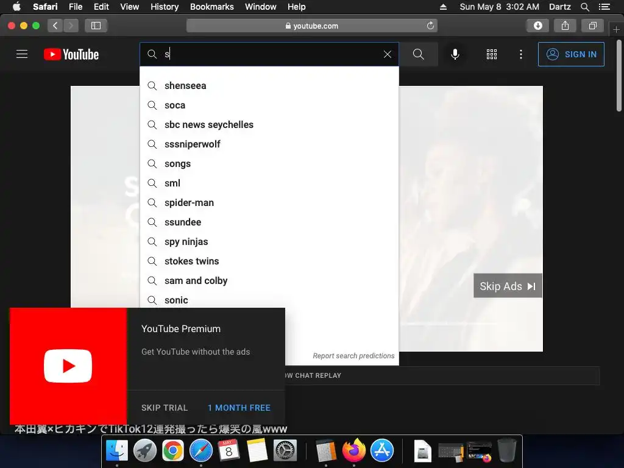Open Launchpad rocket in Dock
The height and width of the screenshot is (468, 624).
tap(145, 450)
